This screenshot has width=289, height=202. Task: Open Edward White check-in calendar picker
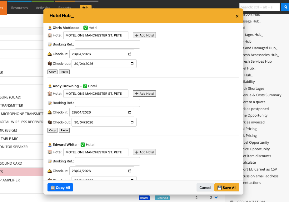130,171
